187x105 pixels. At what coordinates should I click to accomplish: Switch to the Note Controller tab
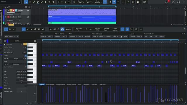tap(50, 85)
